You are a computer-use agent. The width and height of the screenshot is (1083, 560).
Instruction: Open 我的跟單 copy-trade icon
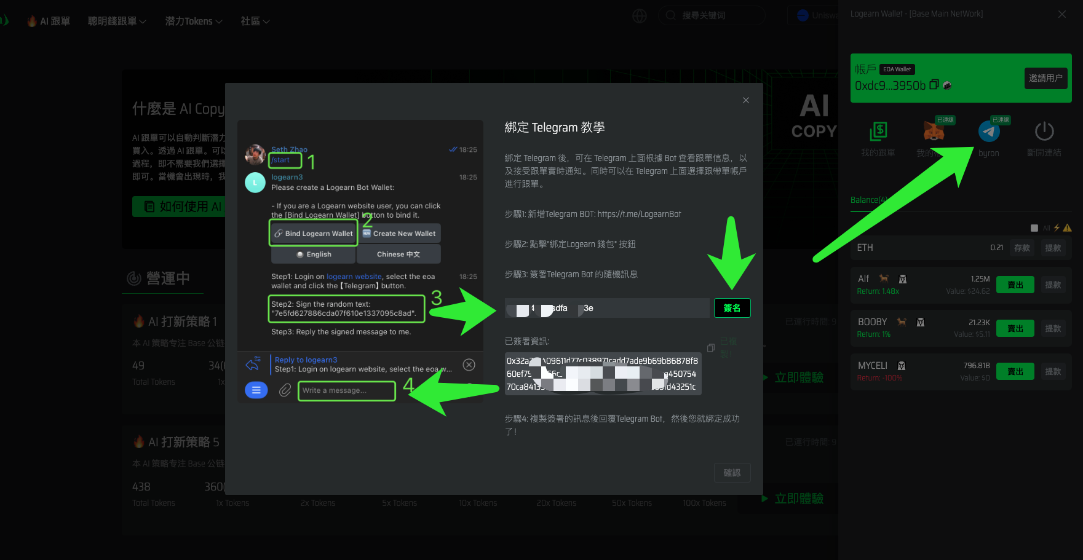(878, 132)
